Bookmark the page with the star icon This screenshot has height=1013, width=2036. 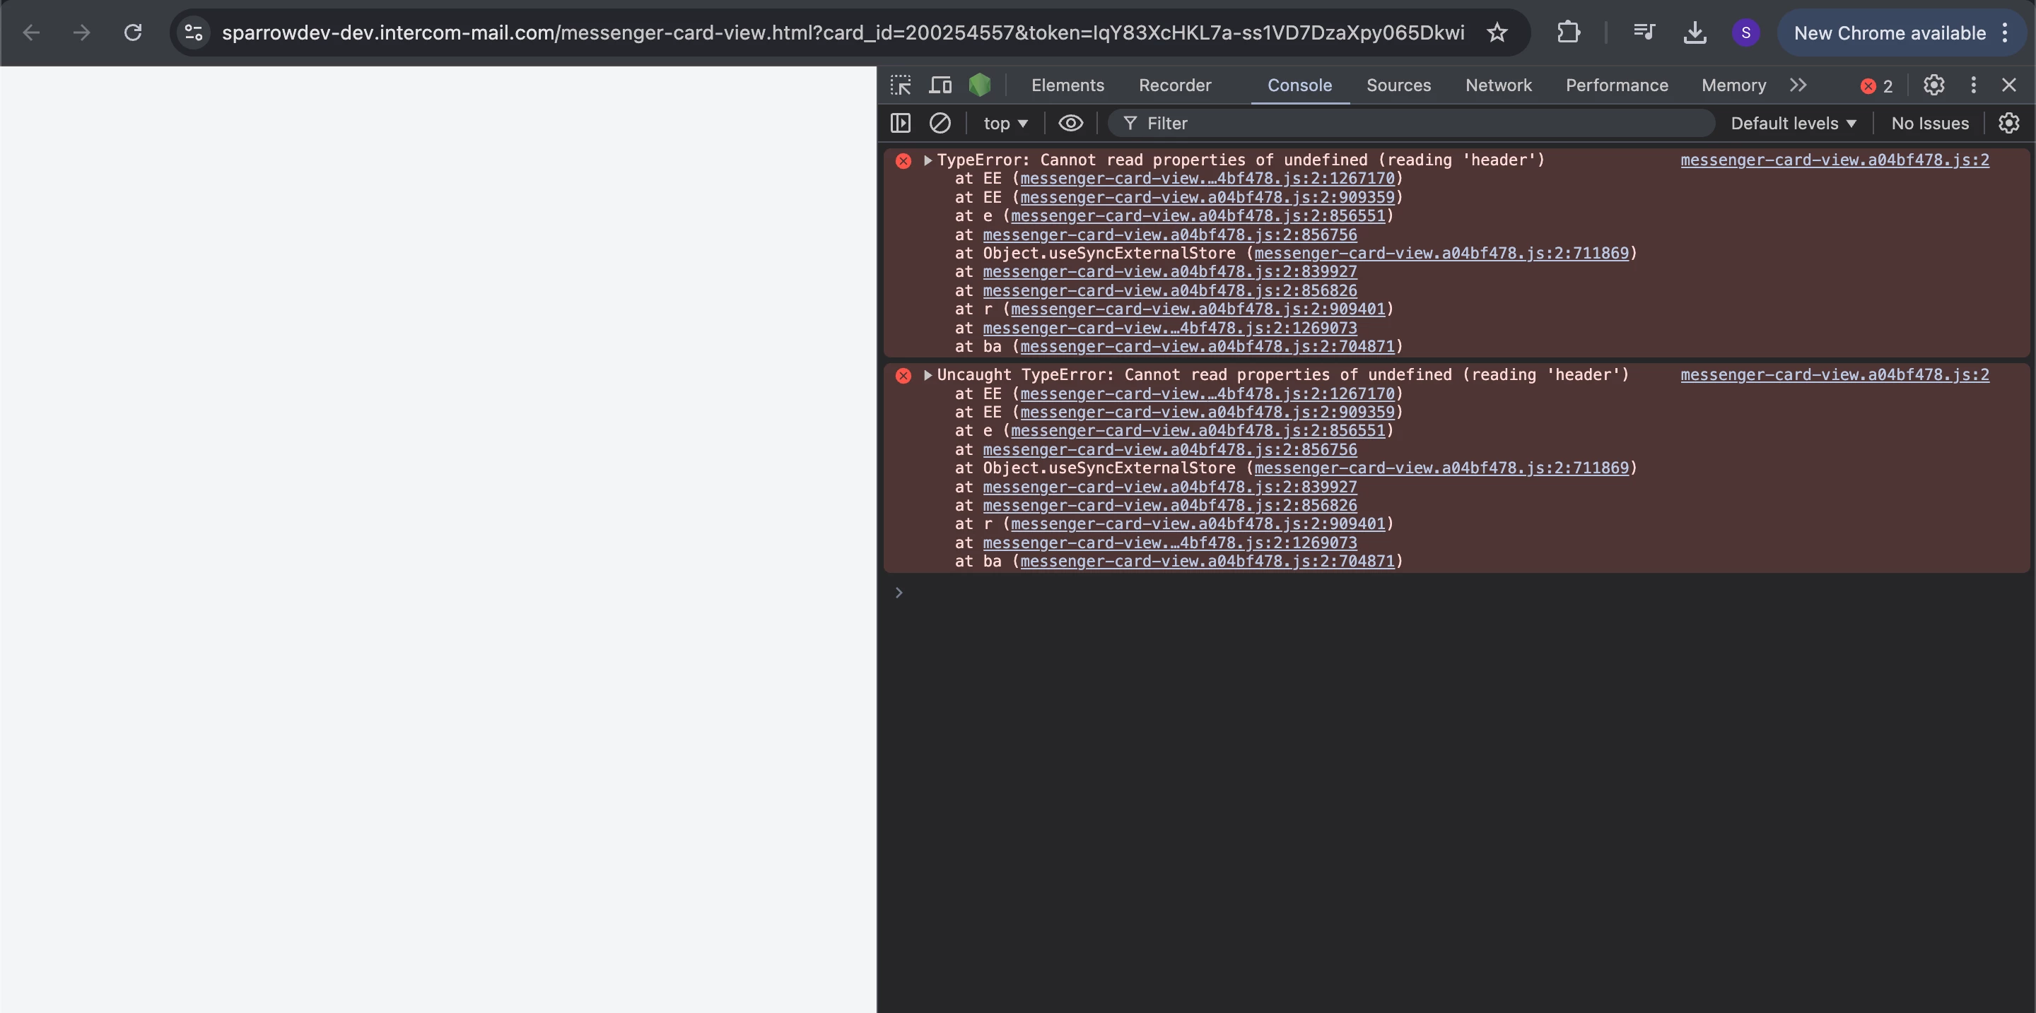1497,32
